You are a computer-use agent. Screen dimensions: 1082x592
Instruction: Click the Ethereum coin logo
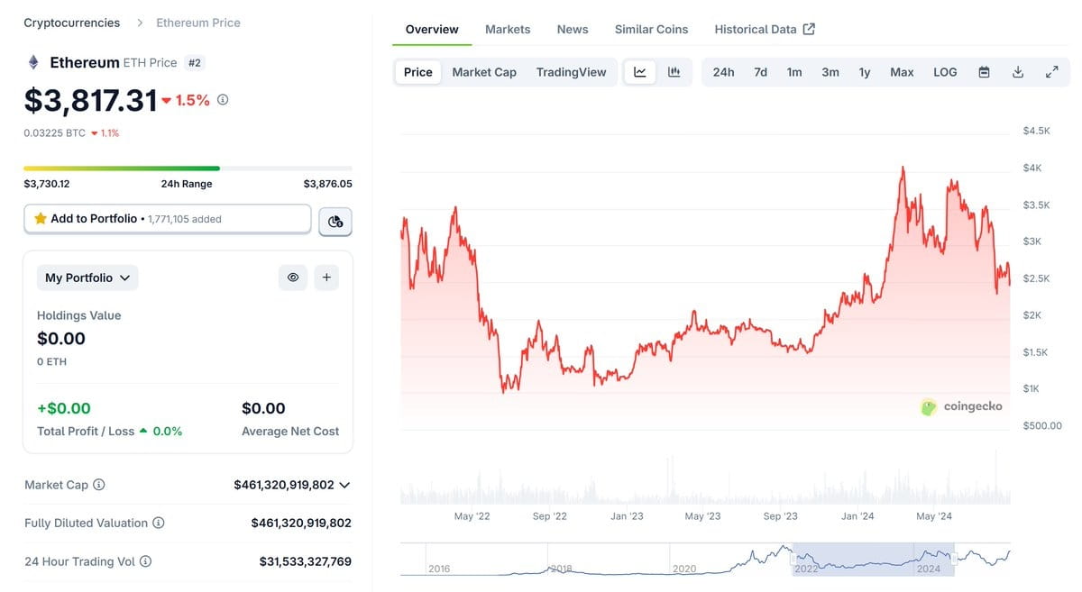(x=33, y=63)
